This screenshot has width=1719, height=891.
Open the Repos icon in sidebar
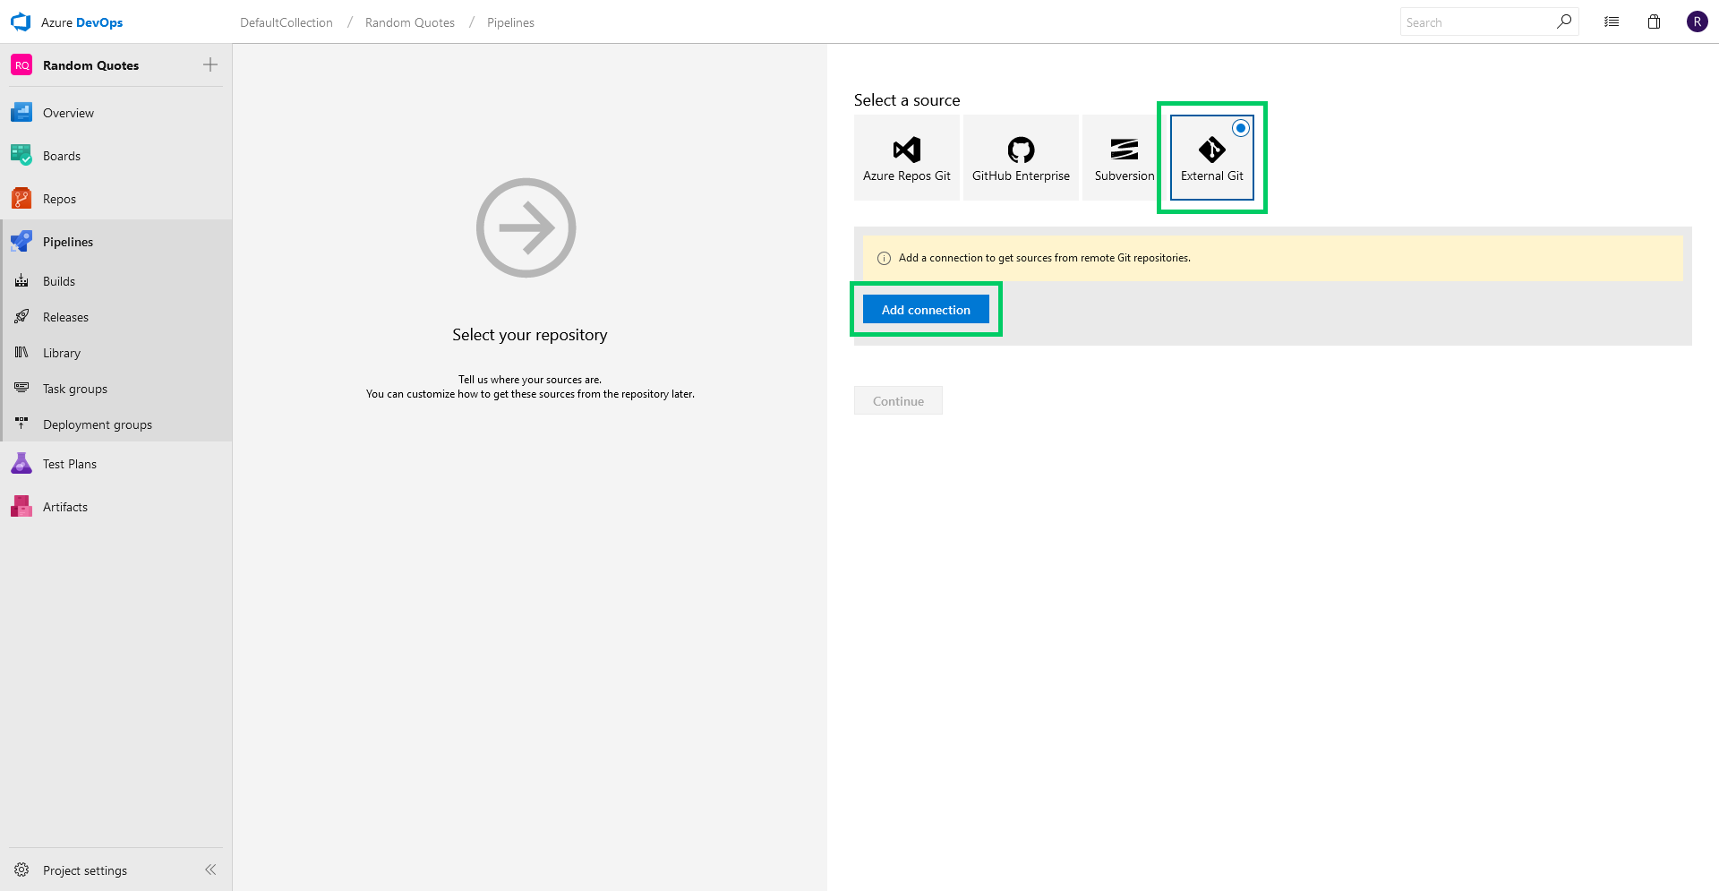pos(21,199)
